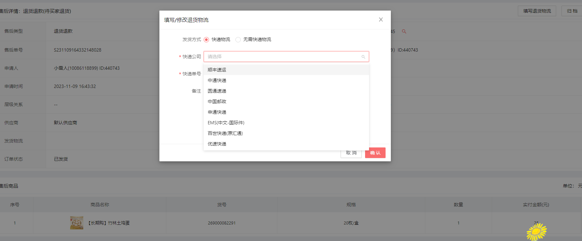Pick 圆通速递 in the dropdown list
This screenshot has width=582, height=241.
coord(217,91)
